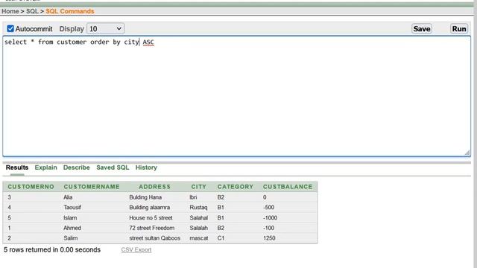The image size is (477, 268).
Task: Switch to the Results tab
Action: click(x=17, y=167)
